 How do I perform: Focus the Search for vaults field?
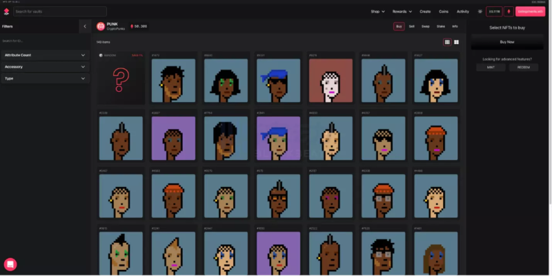point(60,12)
